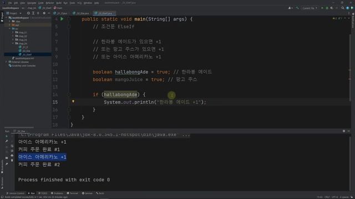355x199 pixels.
Task: Switch to _01_If.java editor tab
Action: pyautogui.click(x=60, y=13)
